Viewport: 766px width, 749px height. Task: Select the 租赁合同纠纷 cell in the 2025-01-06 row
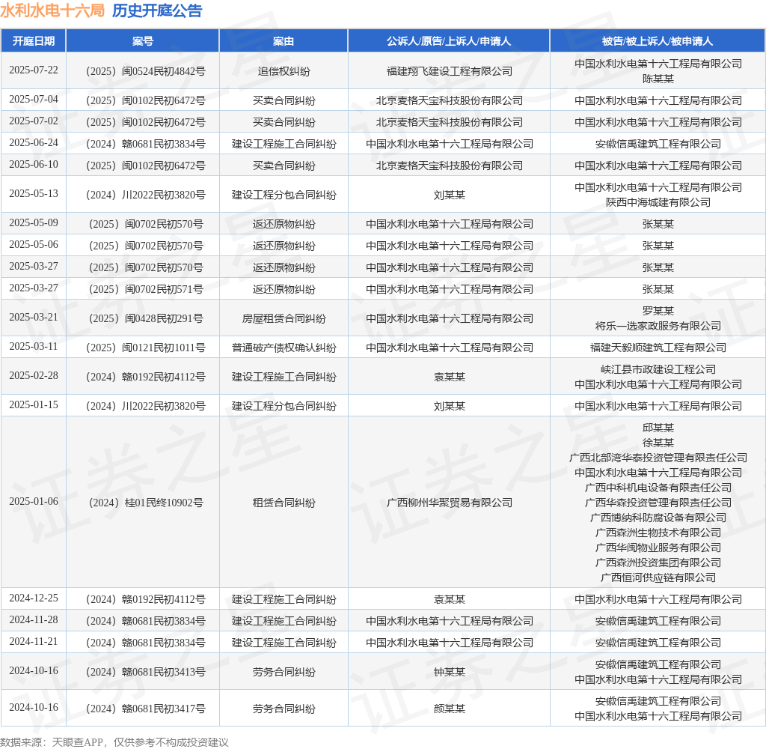284,503
